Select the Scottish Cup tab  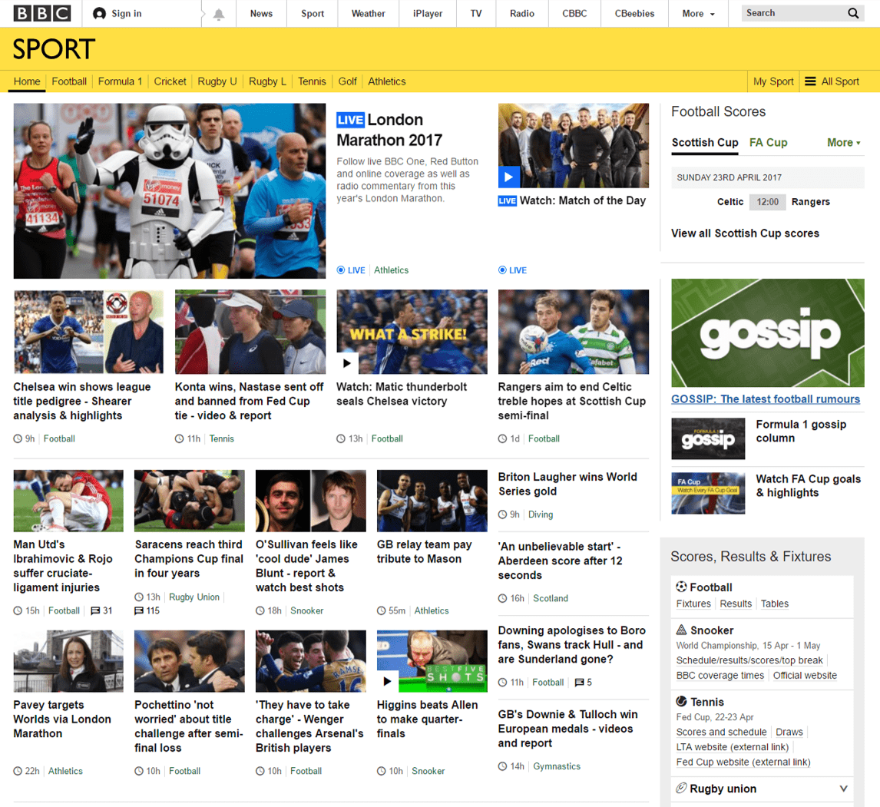click(705, 143)
